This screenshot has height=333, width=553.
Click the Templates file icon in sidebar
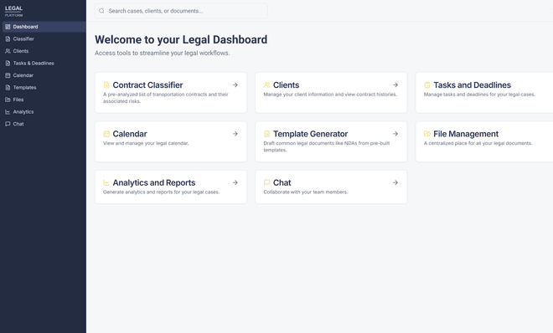click(8, 88)
